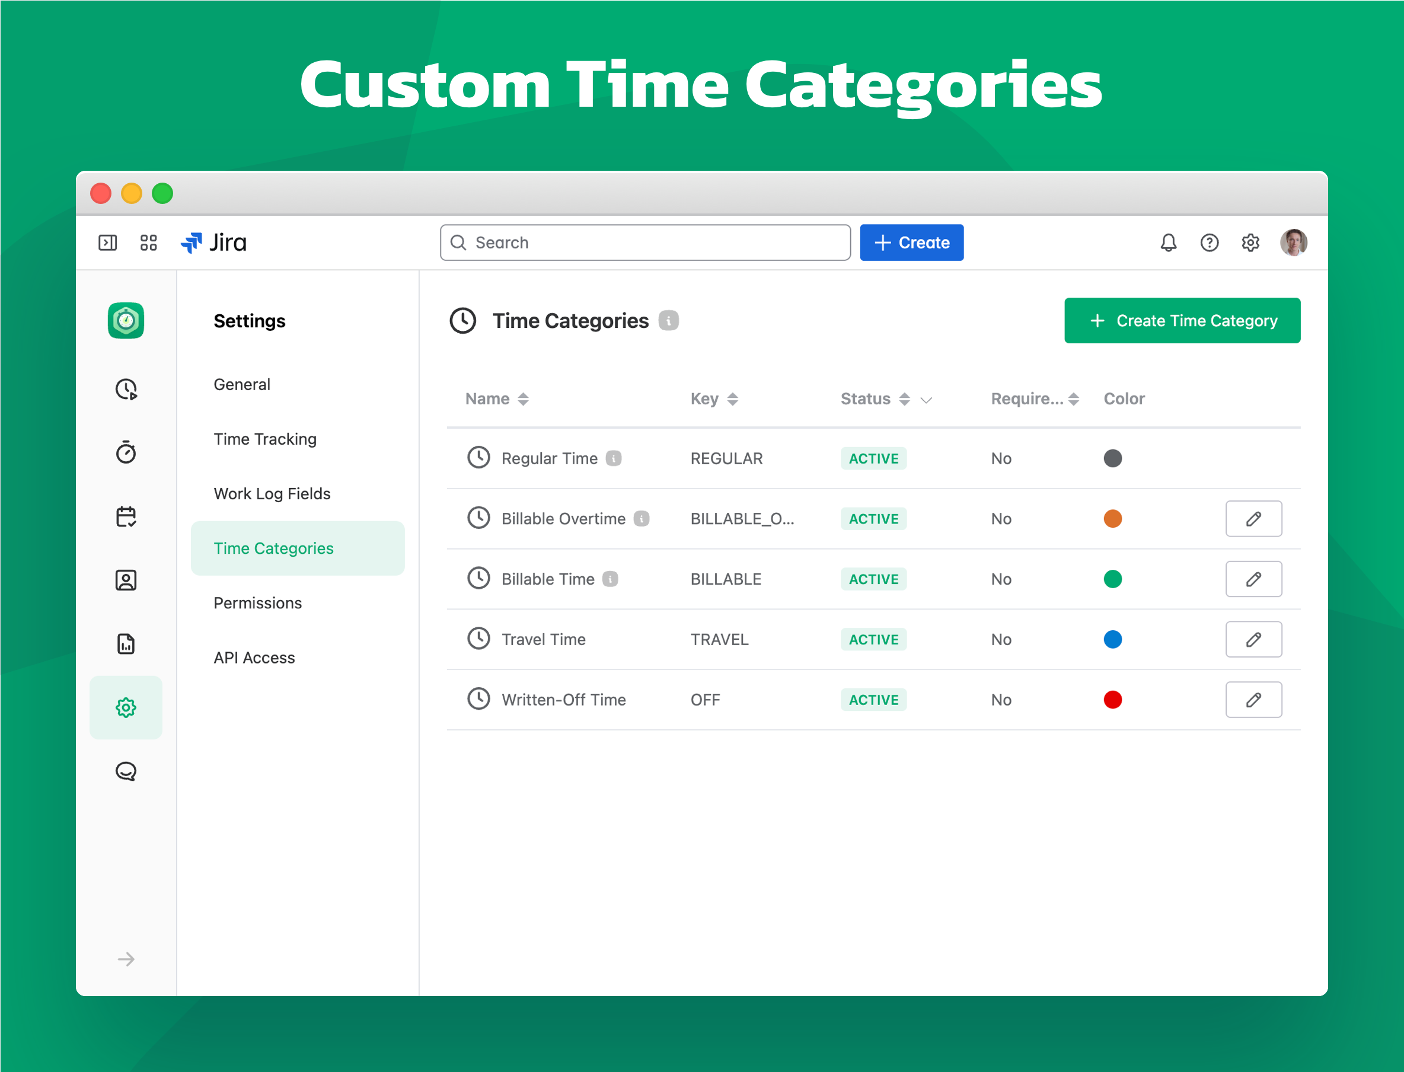Click the blue color dot of Travel Time
Viewport: 1404px width, 1072px height.
(1112, 639)
